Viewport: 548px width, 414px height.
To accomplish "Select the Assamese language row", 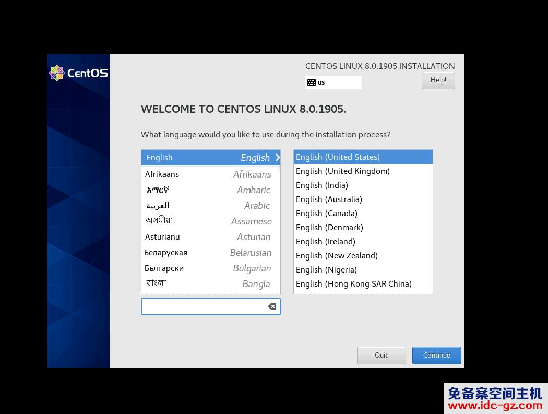I will coord(211,221).
